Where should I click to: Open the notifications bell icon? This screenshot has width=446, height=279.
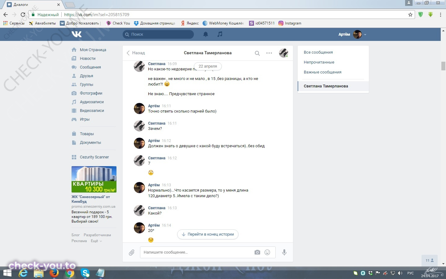(x=205, y=34)
